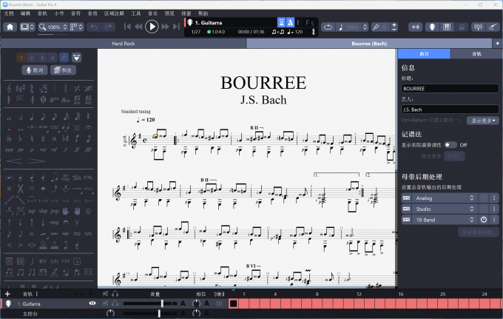Click the loop playback icon

pyautogui.click(x=328, y=27)
